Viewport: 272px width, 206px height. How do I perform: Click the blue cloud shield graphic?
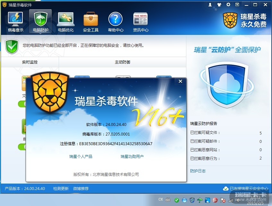pyautogui.click(x=226, y=85)
